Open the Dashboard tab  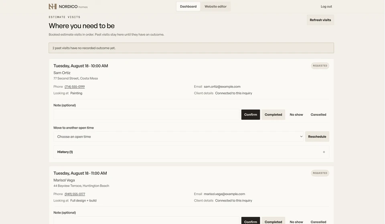188,6
